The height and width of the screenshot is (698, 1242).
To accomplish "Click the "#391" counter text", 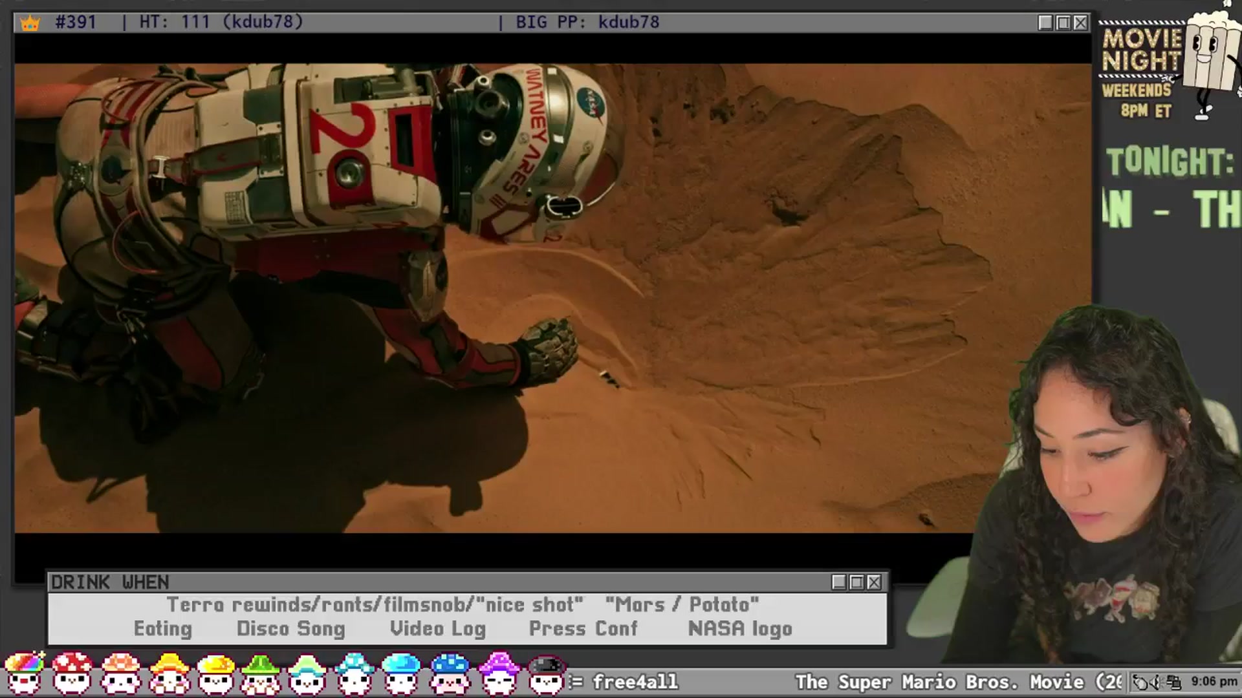I will (x=76, y=22).
